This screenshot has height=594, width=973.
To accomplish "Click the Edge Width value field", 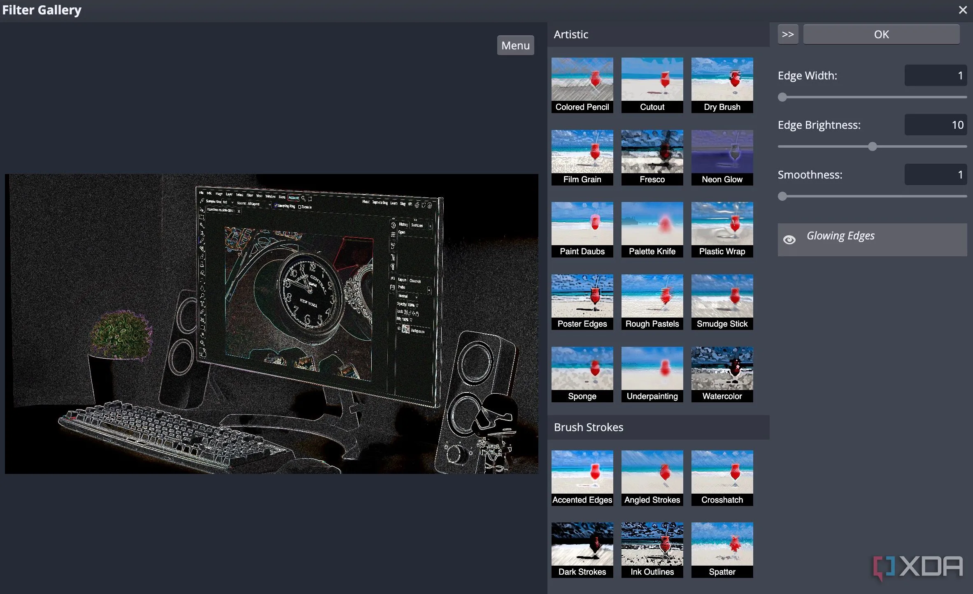I will pos(935,76).
